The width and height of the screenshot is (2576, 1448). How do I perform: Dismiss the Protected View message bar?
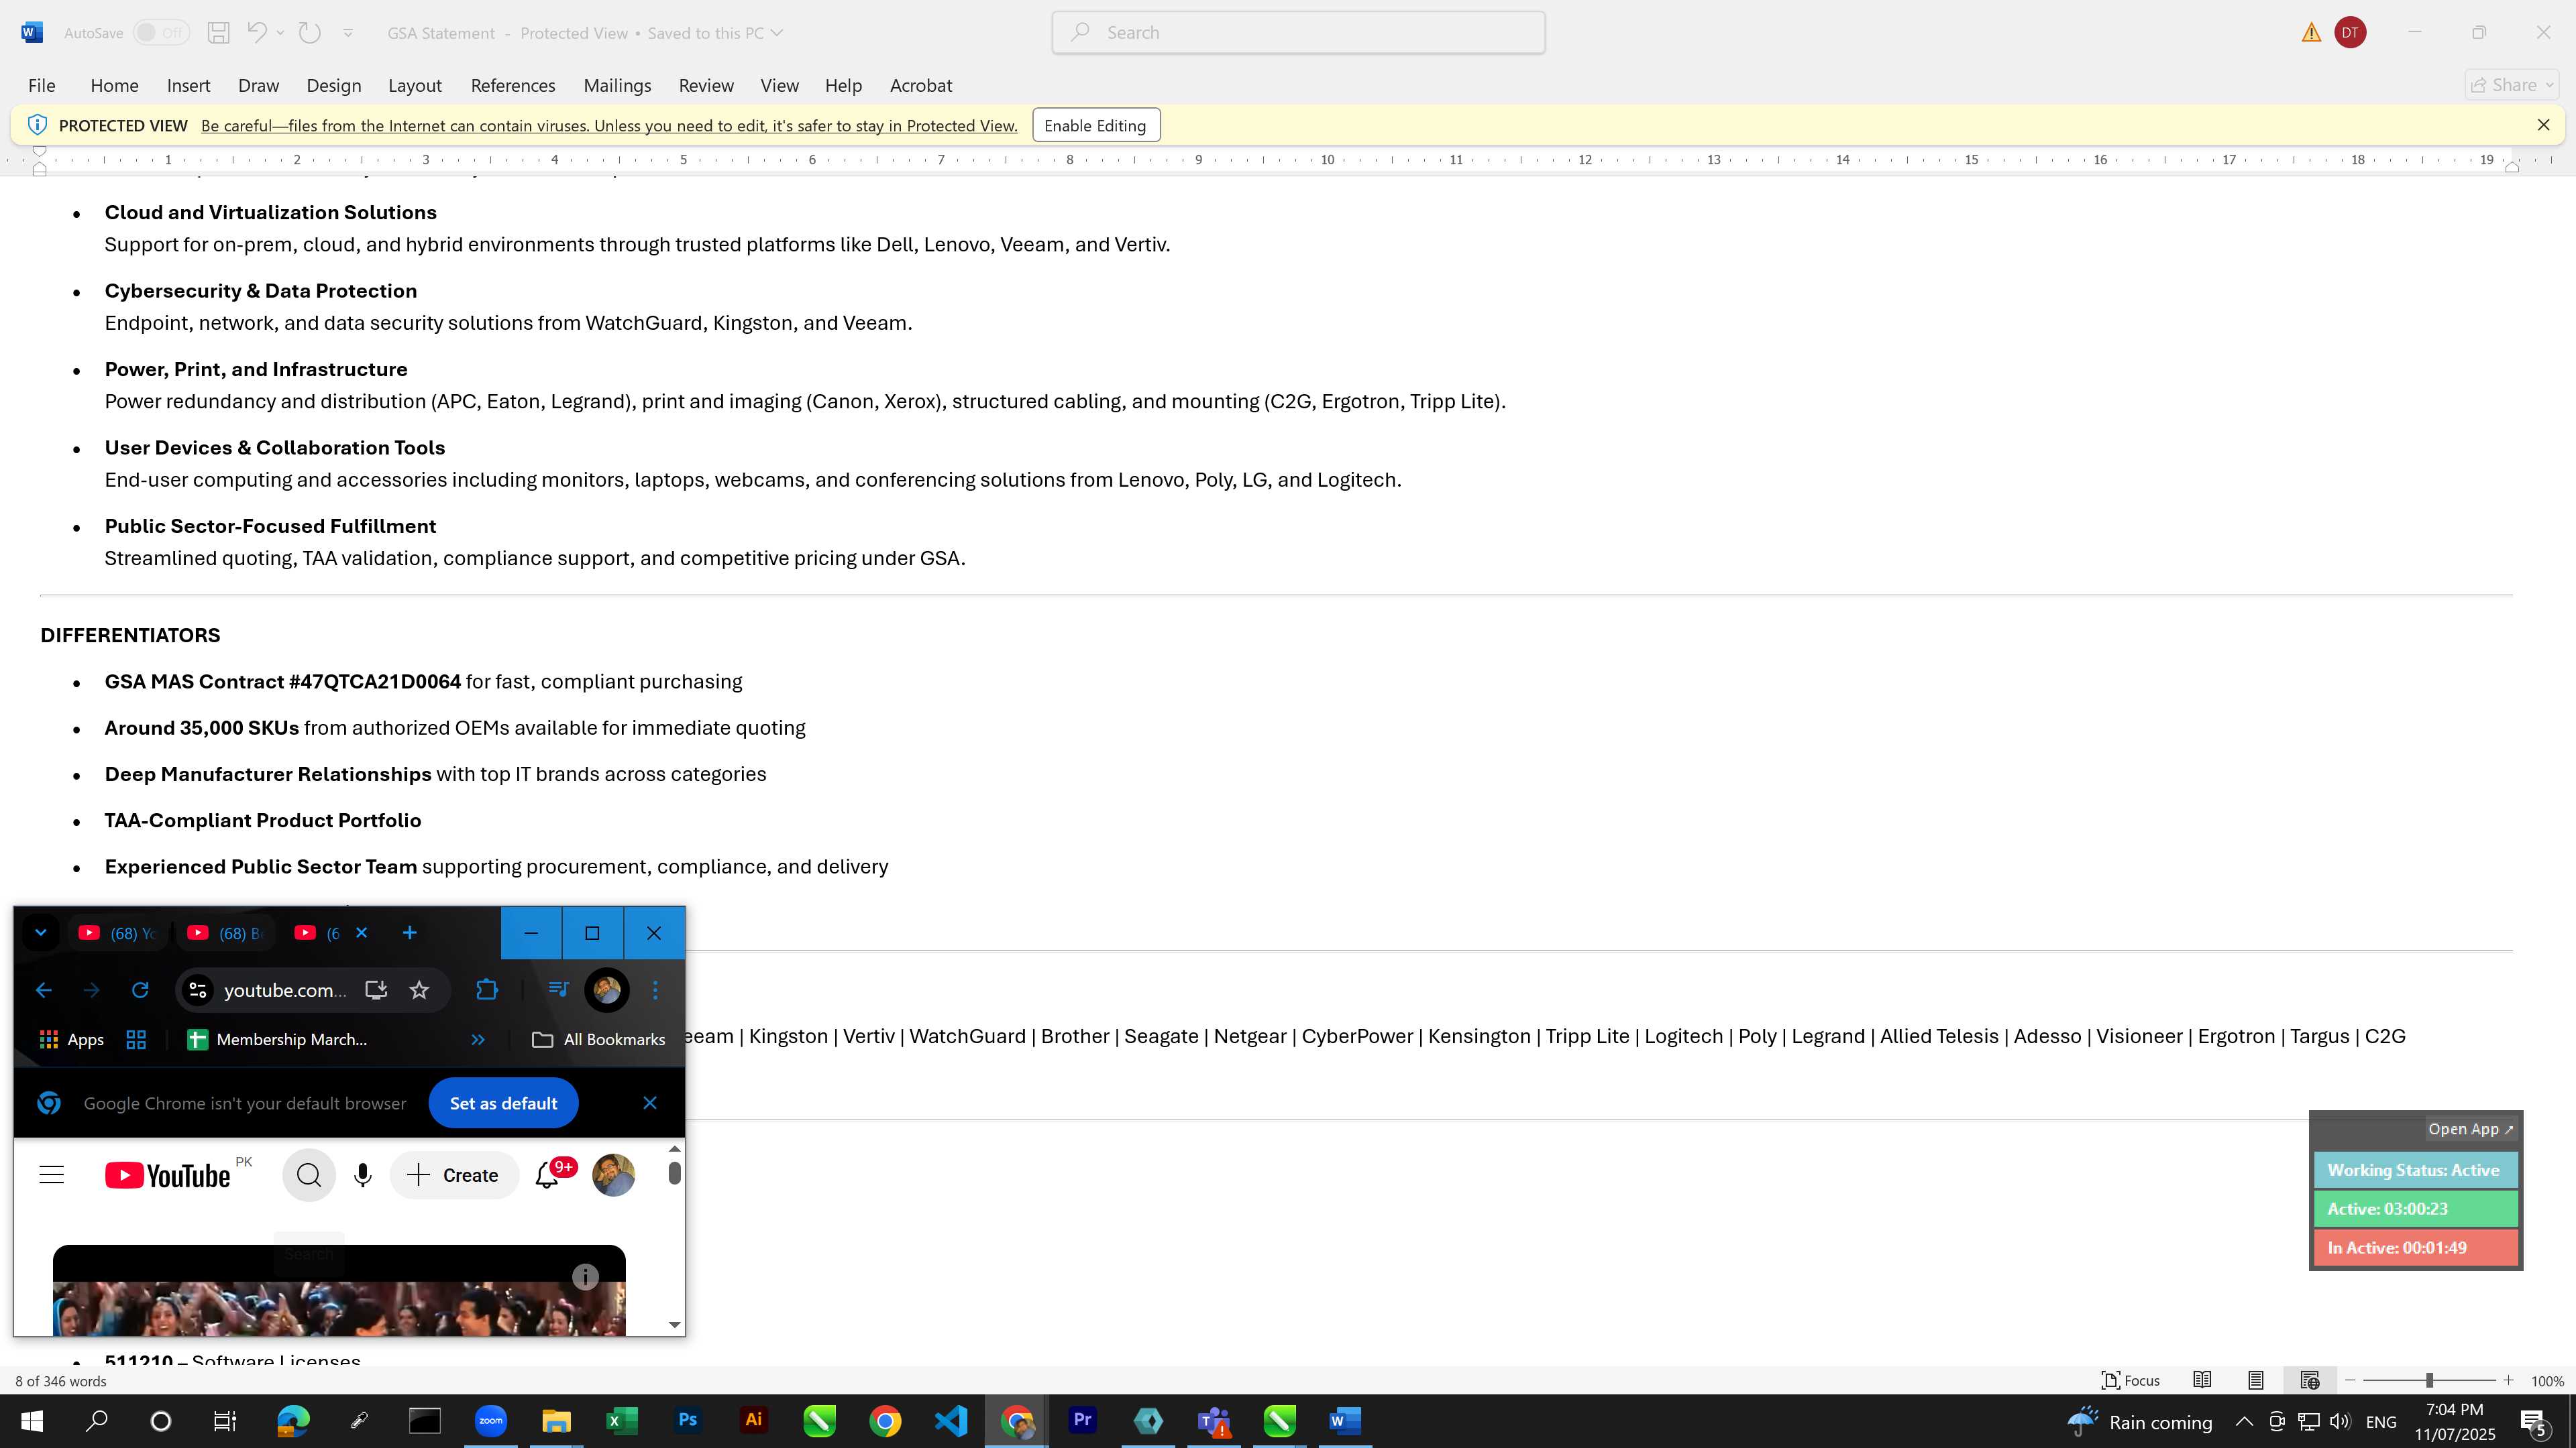click(x=2544, y=125)
